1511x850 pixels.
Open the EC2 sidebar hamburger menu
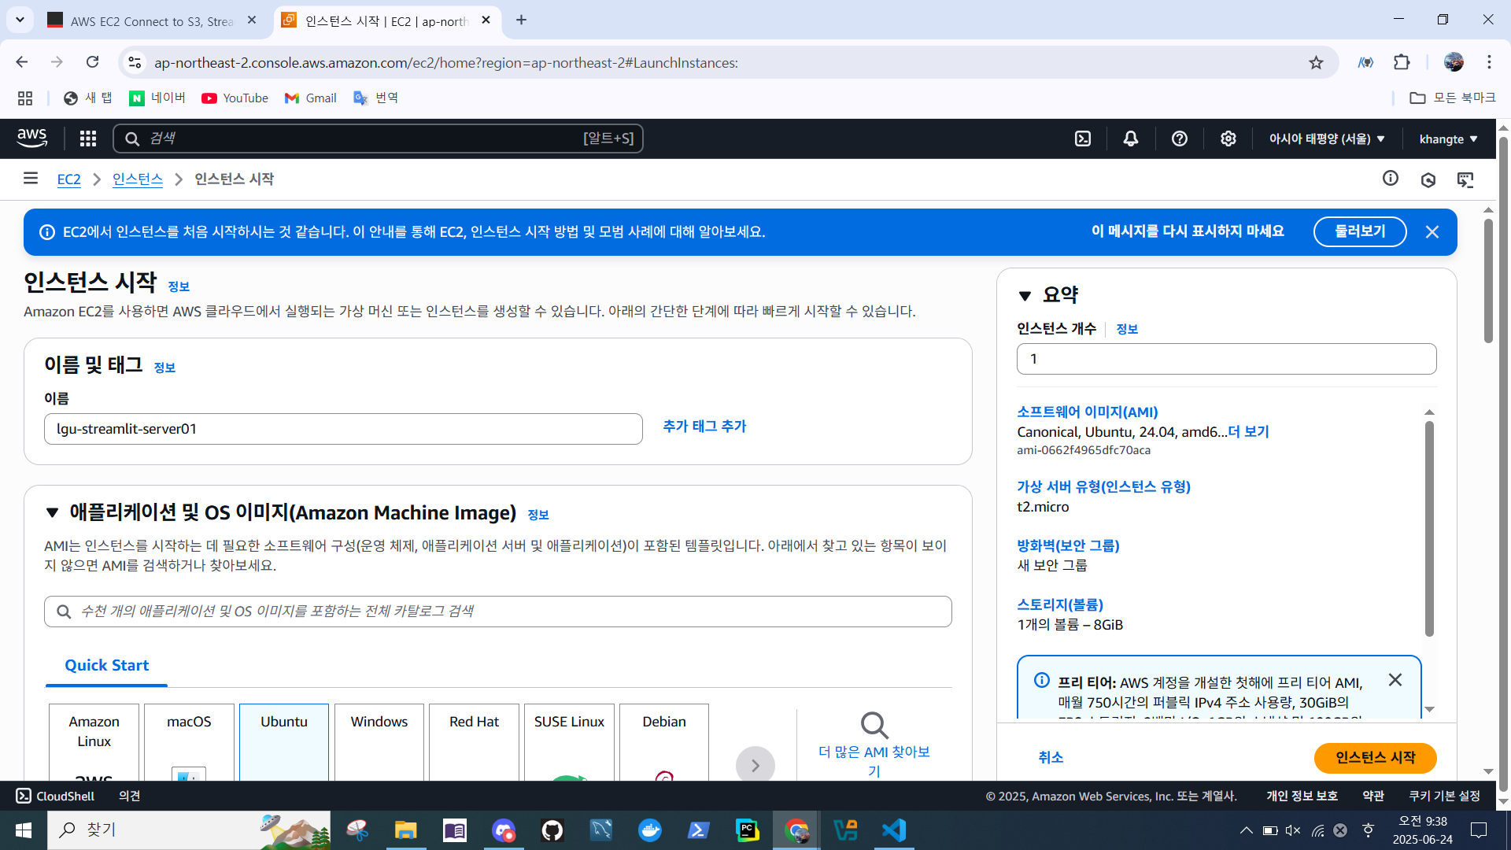[x=30, y=179]
